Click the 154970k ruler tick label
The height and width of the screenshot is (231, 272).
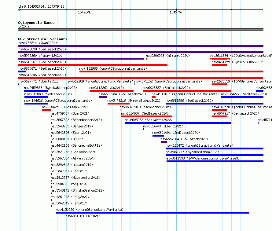coord(176,12)
